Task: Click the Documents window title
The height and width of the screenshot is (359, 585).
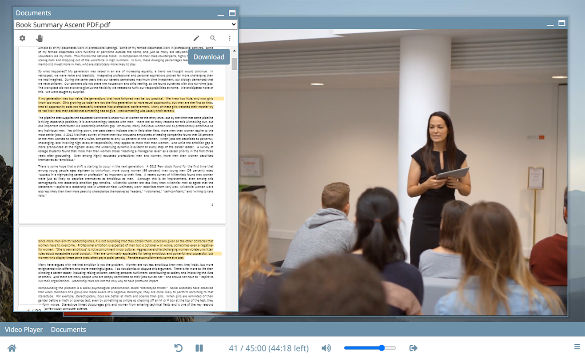Action: point(33,13)
